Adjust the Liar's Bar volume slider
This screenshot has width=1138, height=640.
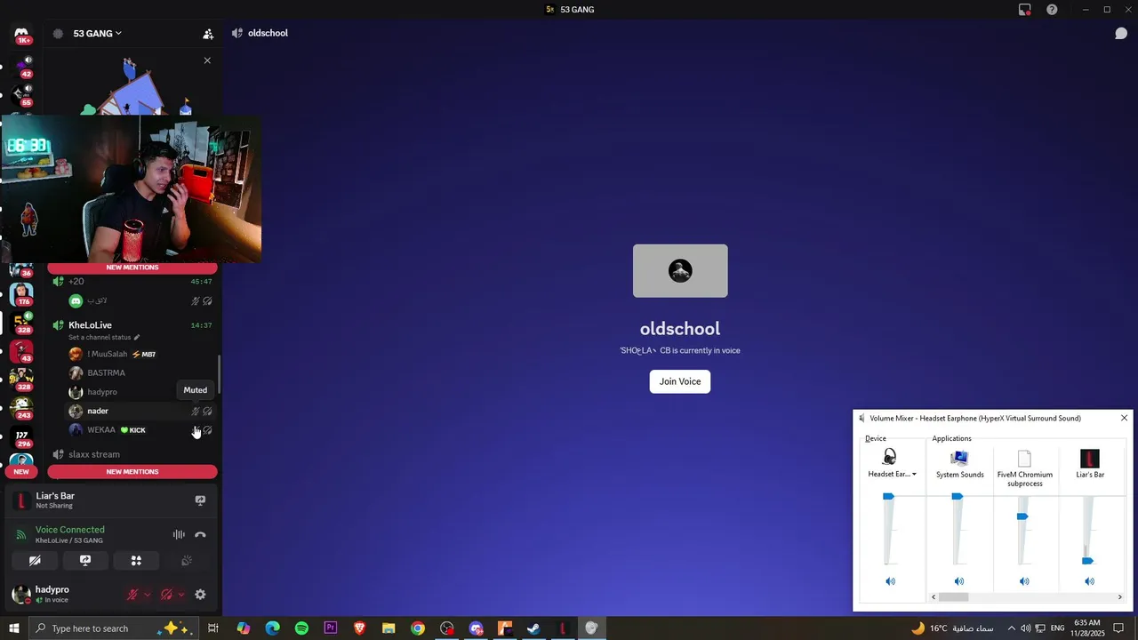coord(1087,561)
